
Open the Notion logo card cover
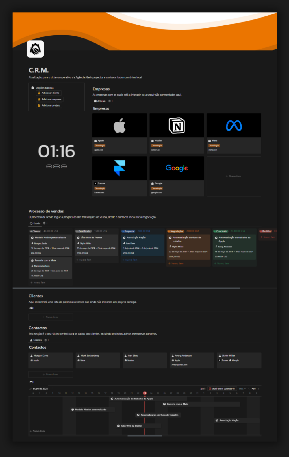[177, 125]
